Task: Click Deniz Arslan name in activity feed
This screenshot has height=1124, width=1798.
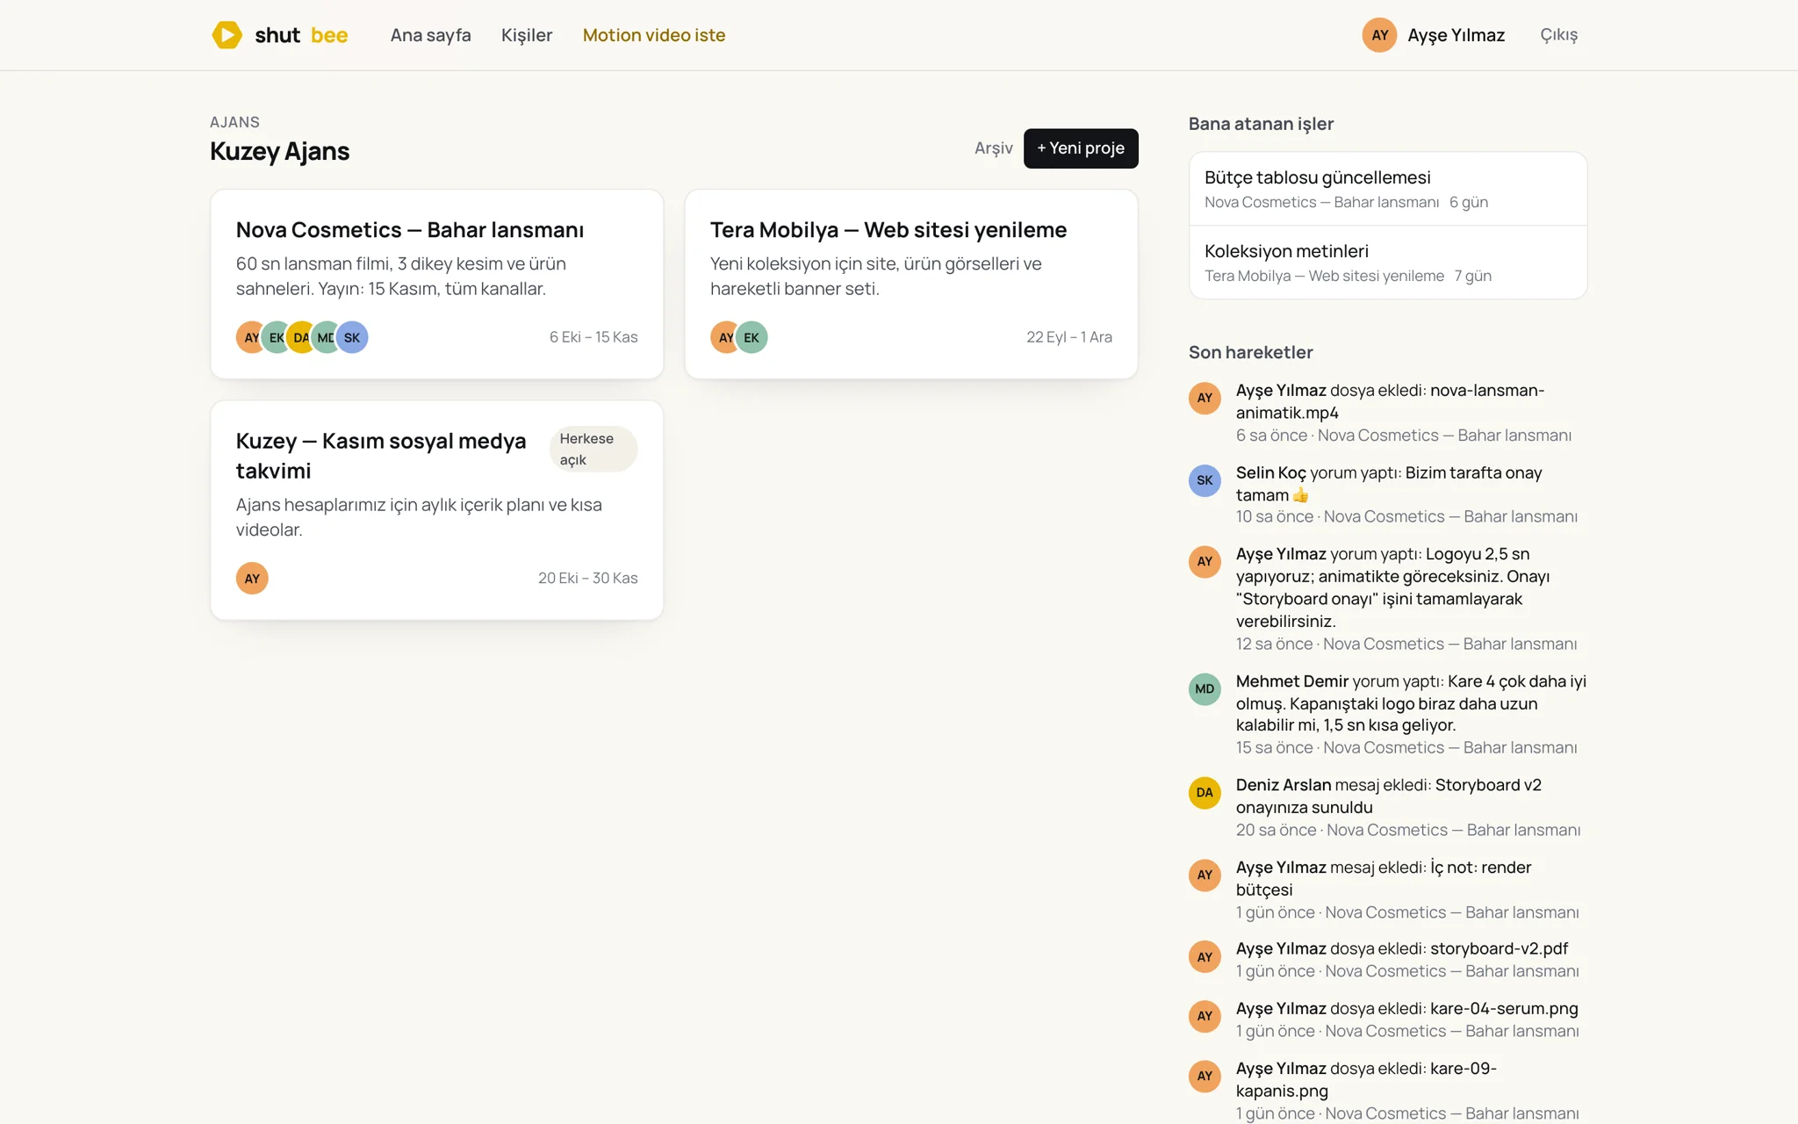Action: 1284,785
